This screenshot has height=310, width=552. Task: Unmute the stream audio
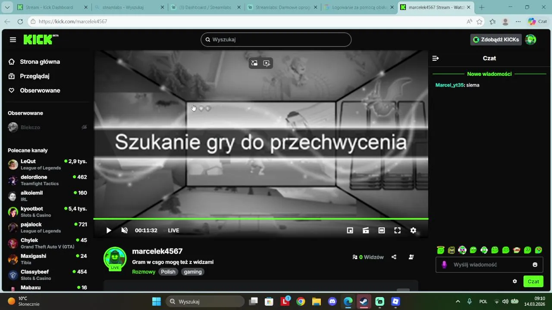pyautogui.click(x=125, y=230)
